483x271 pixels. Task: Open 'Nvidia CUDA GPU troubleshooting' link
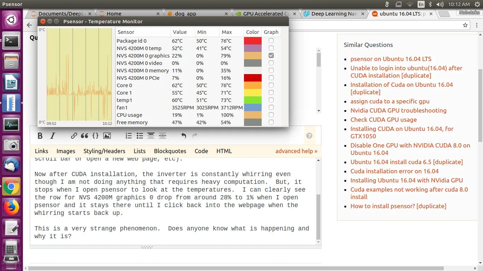pyautogui.click(x=398, y=110)
